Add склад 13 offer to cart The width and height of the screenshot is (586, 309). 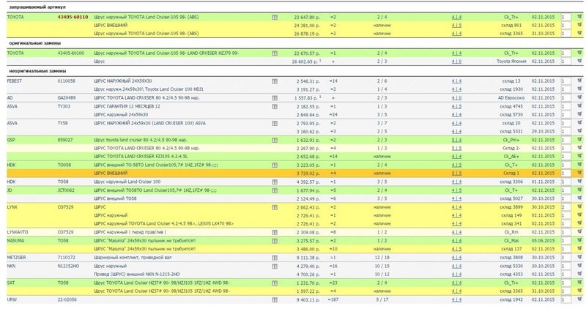pos(579,81)
